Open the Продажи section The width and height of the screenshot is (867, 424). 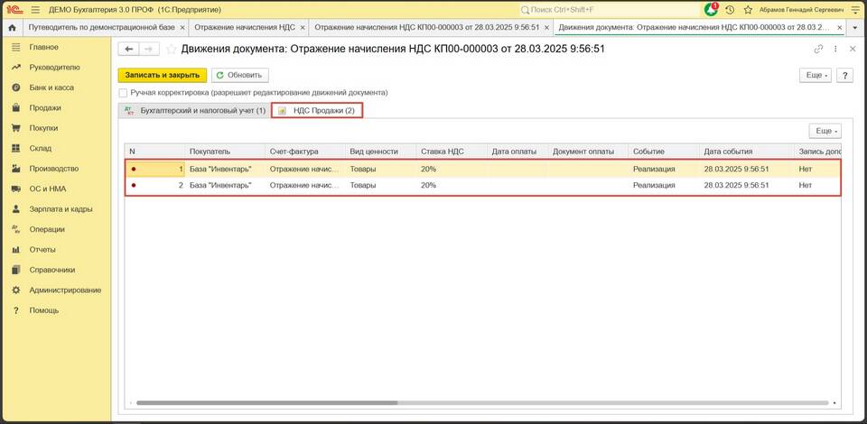tap(45, 107)
